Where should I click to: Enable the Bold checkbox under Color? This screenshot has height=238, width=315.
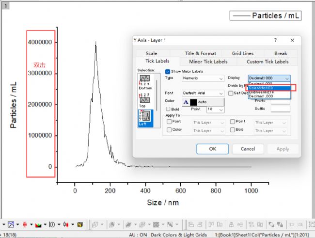[169, 109]
